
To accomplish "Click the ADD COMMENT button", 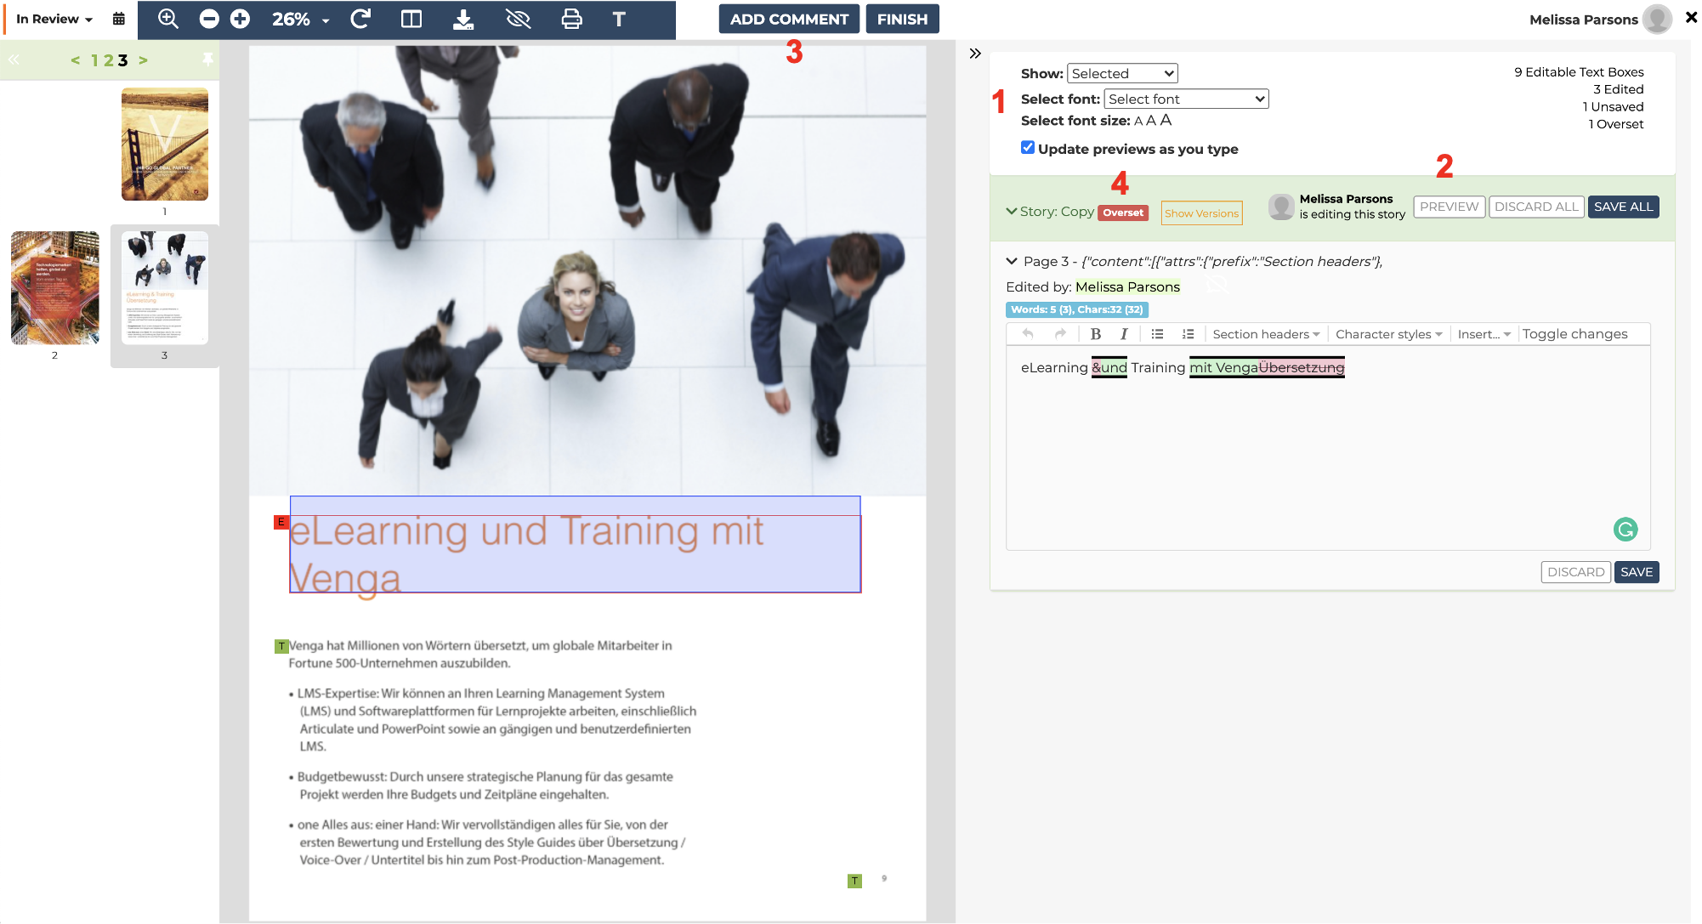I will tap(789, 19).
